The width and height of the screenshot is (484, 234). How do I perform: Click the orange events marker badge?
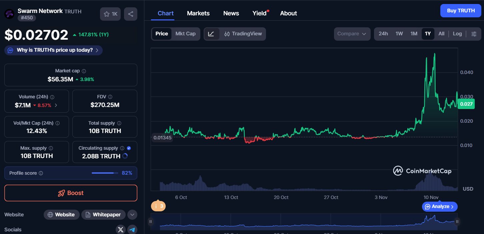158,206
